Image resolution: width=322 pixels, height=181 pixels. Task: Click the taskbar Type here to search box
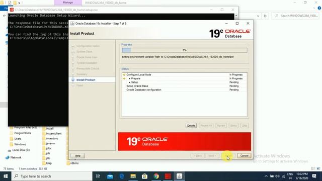pyautogui.click(x=52, y=176)
